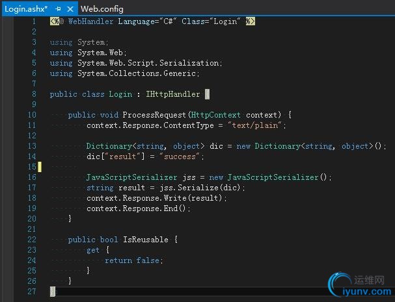Click the HttpContext parameter type

[215, 115]
